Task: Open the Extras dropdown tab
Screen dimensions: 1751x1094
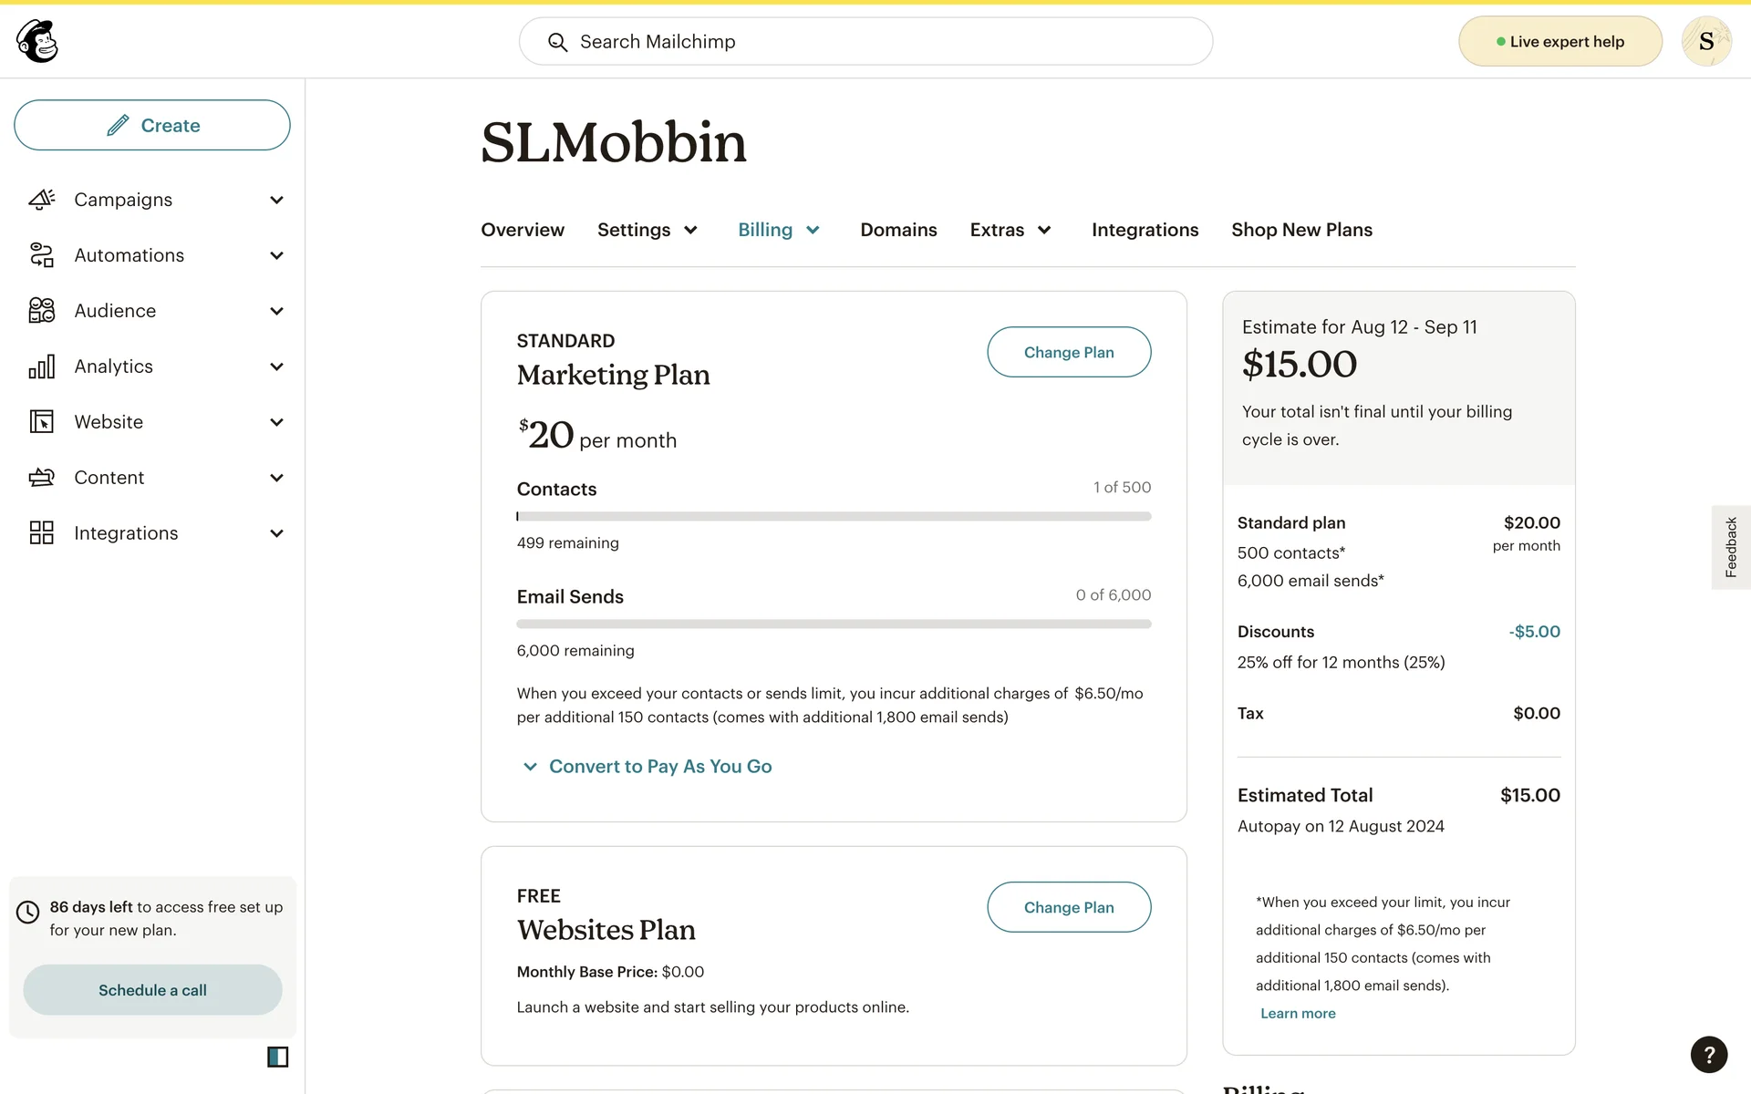Action: (x=1010, y=230)
